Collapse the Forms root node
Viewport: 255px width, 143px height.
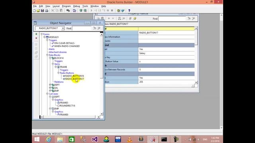(41, 34)
